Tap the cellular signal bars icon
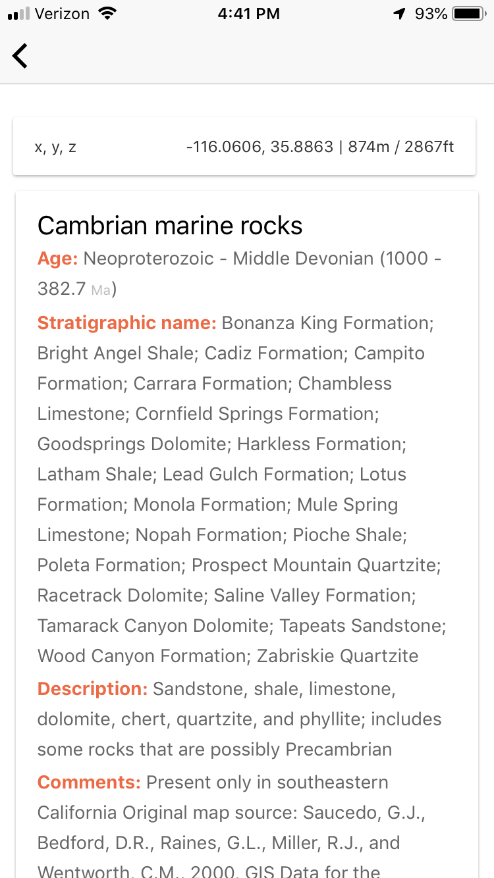Image resolution: width=494 pixels, height=878 pixels. 18,14
